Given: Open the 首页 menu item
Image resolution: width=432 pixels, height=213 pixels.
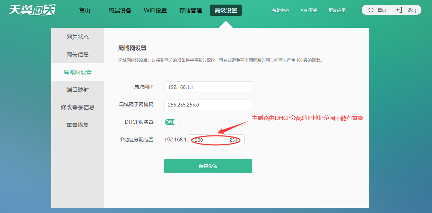Looking at the screenshot, I should pos(84,10).
